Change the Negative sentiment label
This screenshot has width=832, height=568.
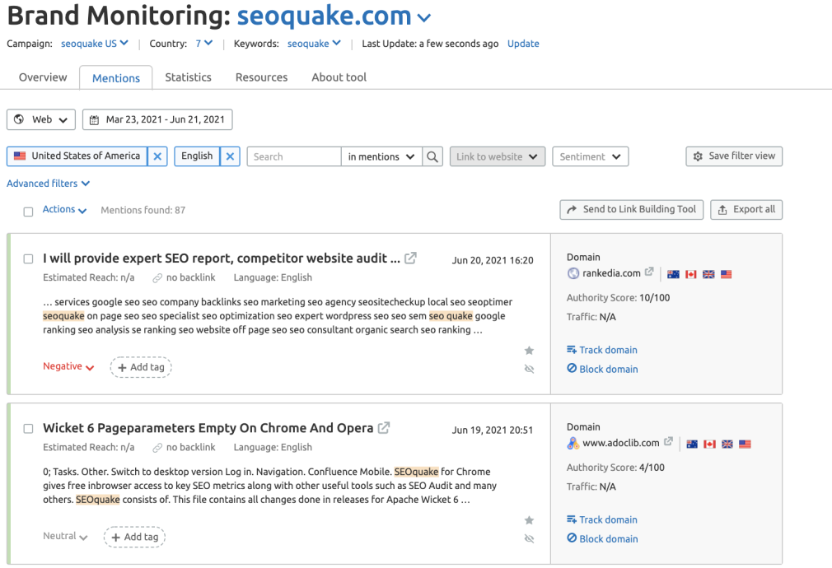click(x=68, y=366)
